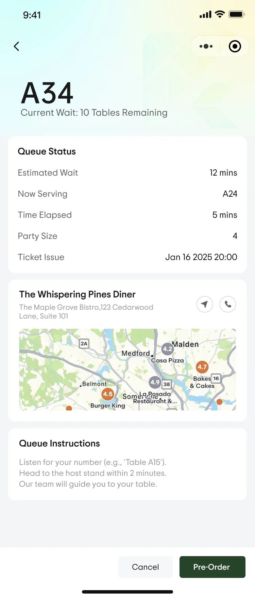Screen dimensions: 255x599
Task: Call the diner using the phone icon
Action: click(228, 304)
